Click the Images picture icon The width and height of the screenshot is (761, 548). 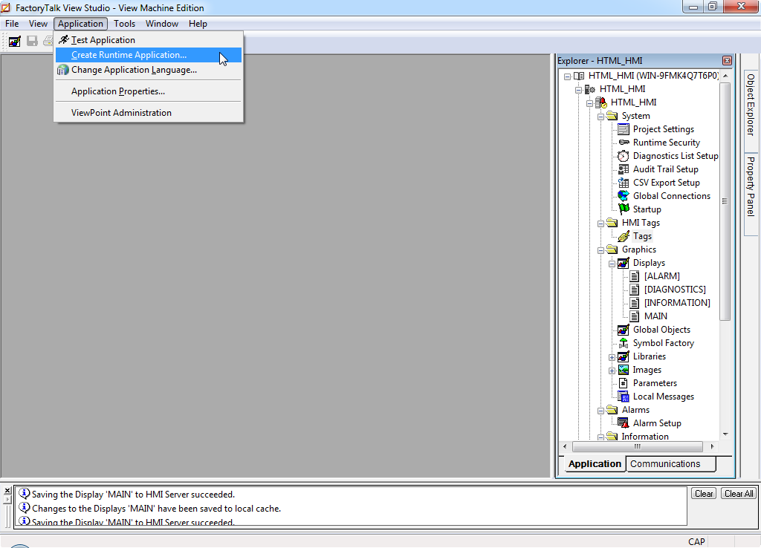coord(624,370)
